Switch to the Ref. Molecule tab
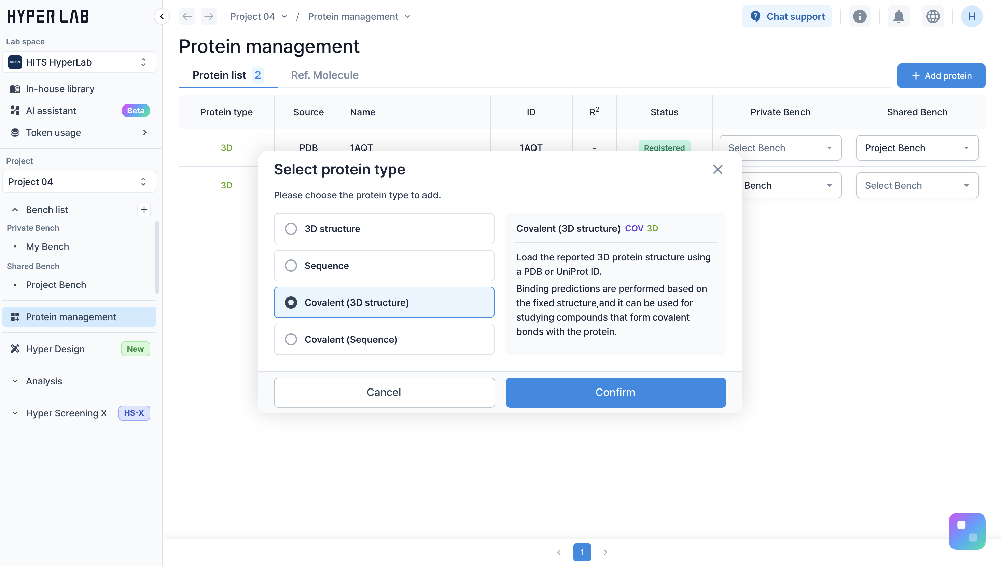Viewport: 1002px width, 566px height. 324,75
